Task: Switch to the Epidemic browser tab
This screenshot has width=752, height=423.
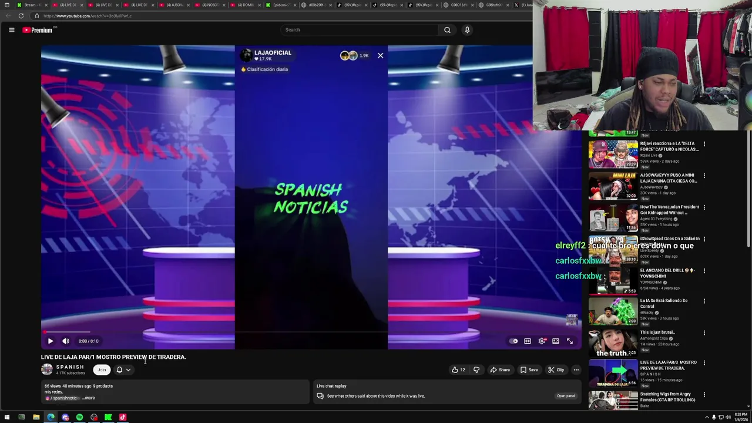Action: pos(281,5)
